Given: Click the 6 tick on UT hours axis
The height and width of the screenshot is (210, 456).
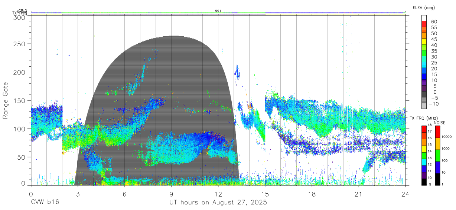Looking at the screenshot, I should pos(124,194).
